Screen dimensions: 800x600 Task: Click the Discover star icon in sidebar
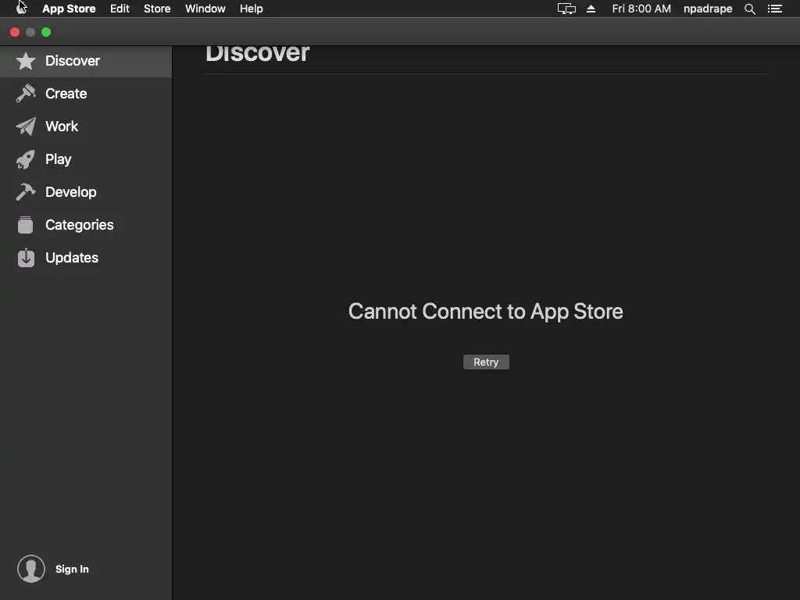tap(26, 61)
